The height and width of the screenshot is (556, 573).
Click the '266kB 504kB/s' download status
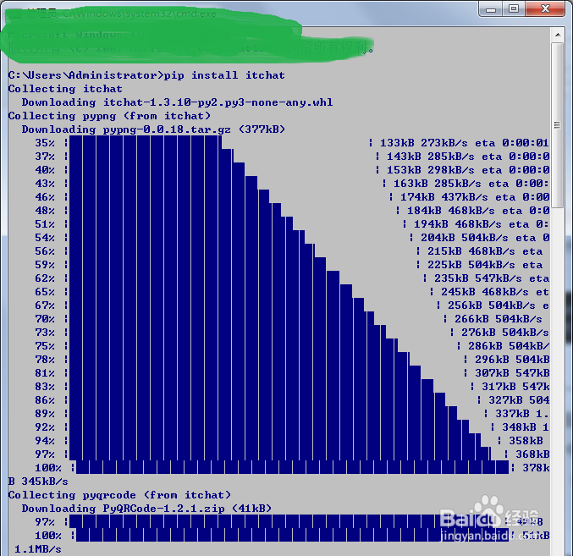tap(498, 319)
